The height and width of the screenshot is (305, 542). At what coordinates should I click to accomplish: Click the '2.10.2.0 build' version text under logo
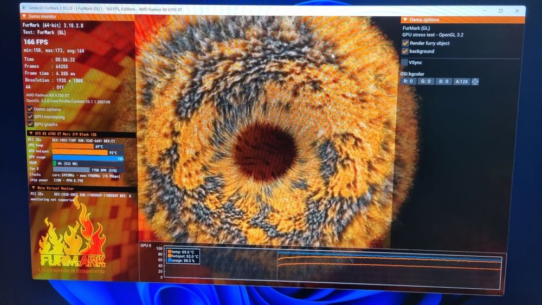point(72,270)
